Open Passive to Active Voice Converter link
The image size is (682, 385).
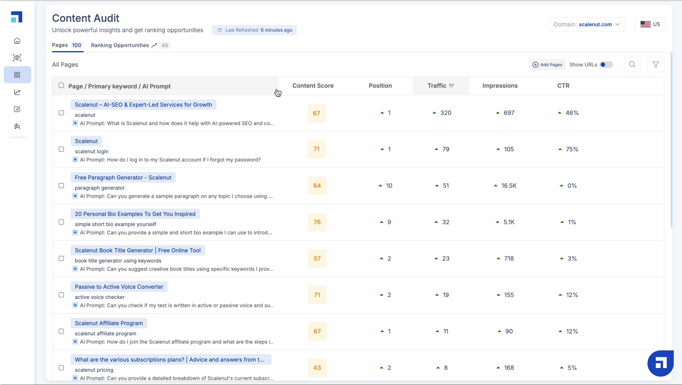coord(119,287)
